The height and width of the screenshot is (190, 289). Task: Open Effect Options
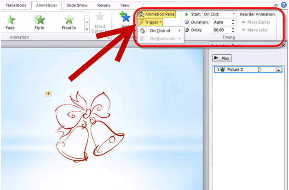[100, 22]
